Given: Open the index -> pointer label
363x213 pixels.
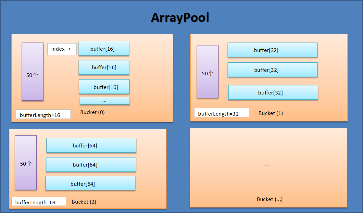Looking at the screenshot, I should click(x=62, y=49).
